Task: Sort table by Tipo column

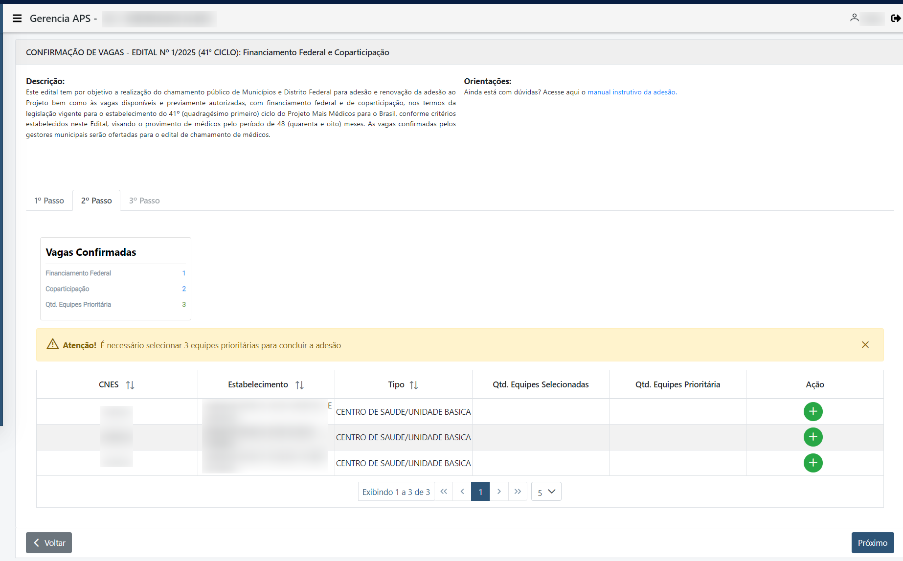Action: 414,385
